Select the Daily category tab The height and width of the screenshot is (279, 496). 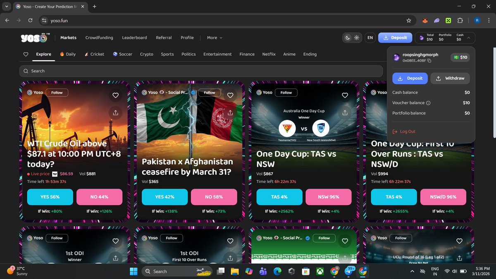68,54
